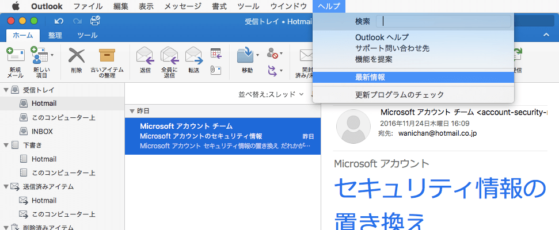559x230 pixels.
Task: Select Hotmail under 受信トレイ
Action: (x=62, y=103)
